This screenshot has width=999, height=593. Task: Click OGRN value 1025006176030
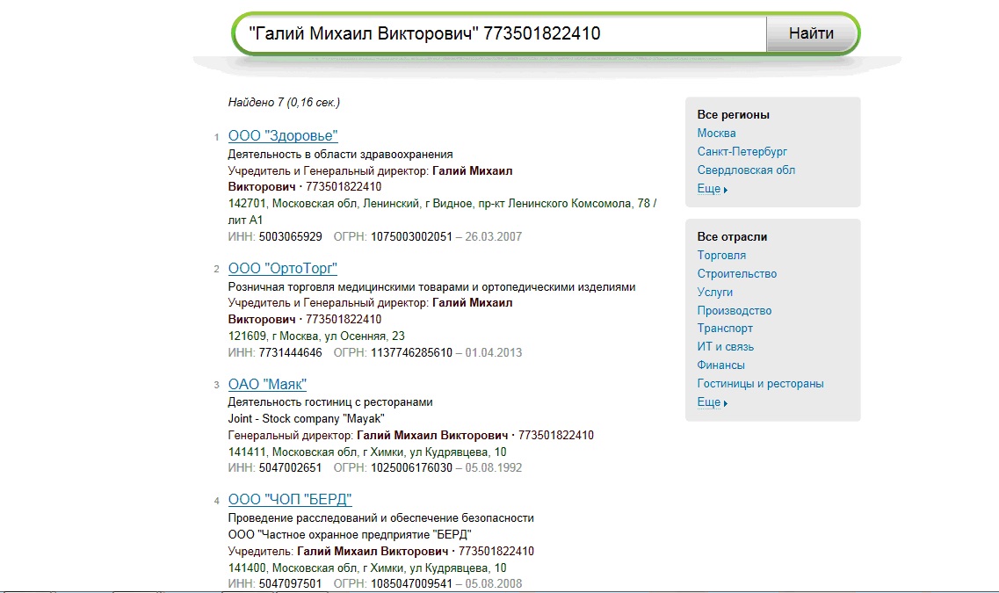(x=411, y=467)
